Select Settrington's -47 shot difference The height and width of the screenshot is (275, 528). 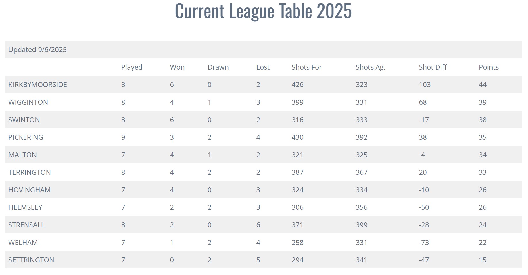(424, 260)
